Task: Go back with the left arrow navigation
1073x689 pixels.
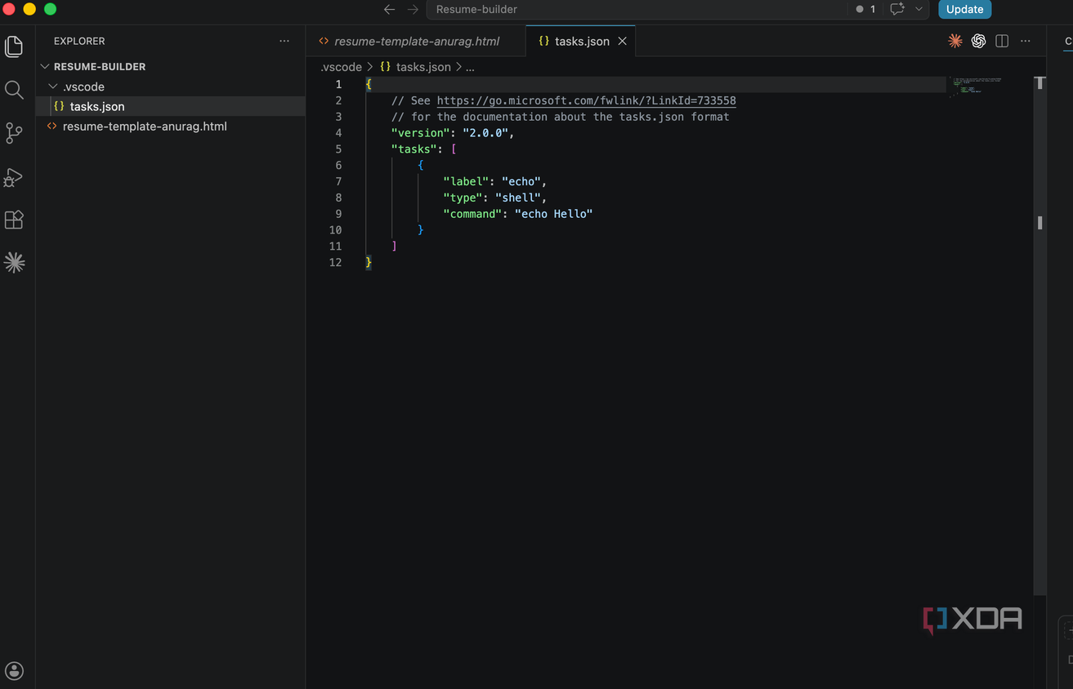Action: point(390,10)
